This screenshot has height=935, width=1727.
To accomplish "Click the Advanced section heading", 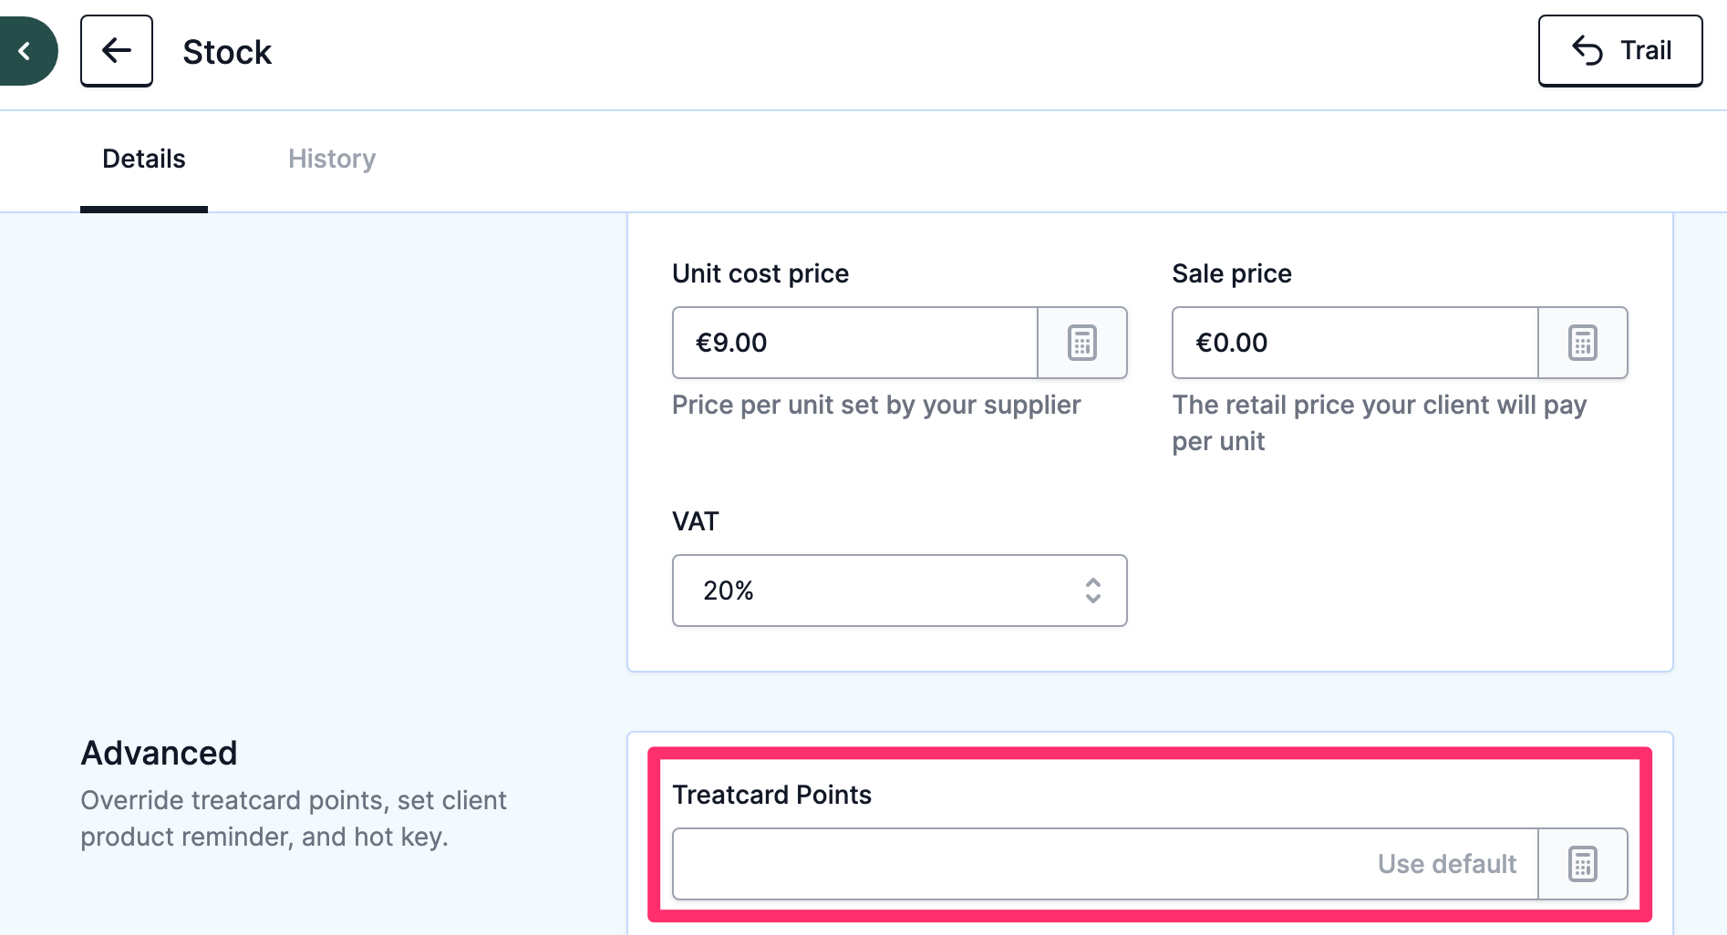I will [159, 753].
